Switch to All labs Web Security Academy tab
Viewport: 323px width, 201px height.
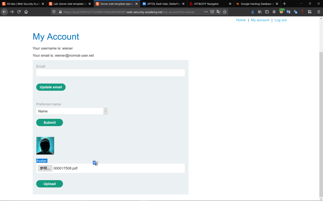[x=23, y=4]
